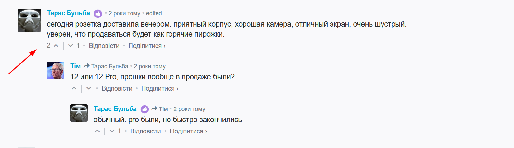This screenshot has width=514, height=148.
Task: Expand Поділитися under Тім's comment
Action: 159,88
